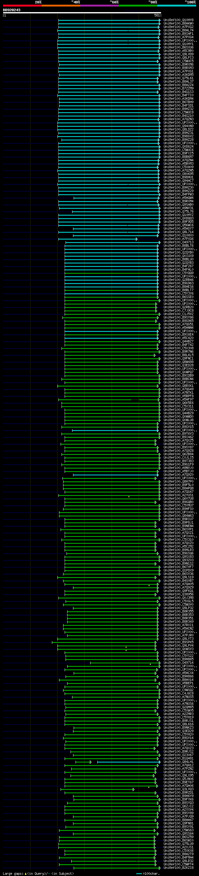Select the query ID BB920243
This screenshot has height=876, width=199.
coord(12,10)
